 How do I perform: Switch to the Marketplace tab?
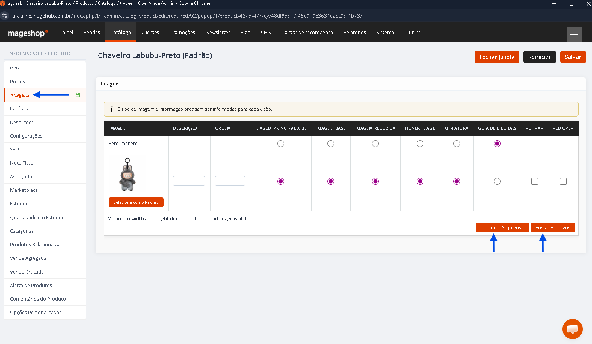pyautogui.click(x=45, y=190)
